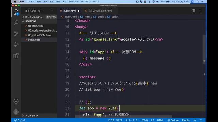Change LF end of line sequence

152,120
